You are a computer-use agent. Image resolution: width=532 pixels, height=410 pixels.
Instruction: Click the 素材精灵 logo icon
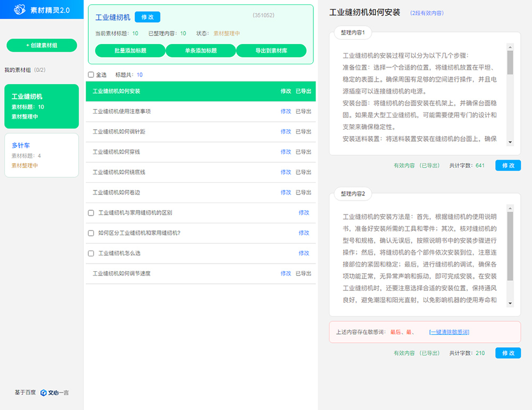pyautogui.click(x=20, y=10)
